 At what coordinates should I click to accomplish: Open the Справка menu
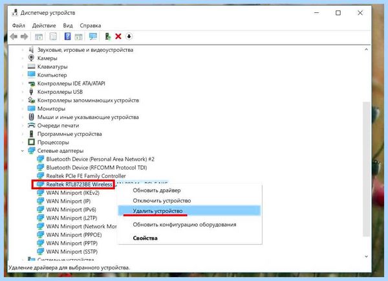pyautogui.click(x=91, y=25)
